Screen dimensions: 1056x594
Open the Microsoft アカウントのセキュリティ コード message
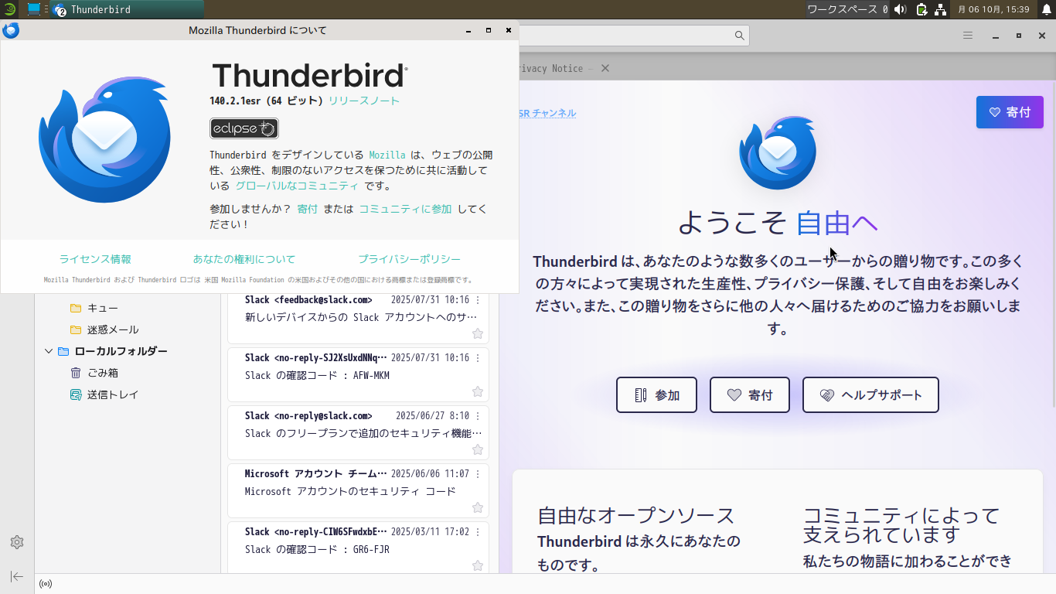tap(358, 490)
